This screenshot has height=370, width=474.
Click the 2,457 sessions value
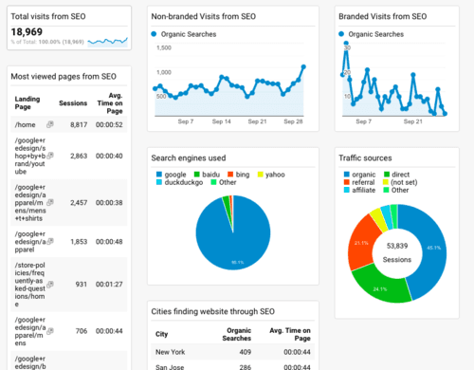(x=79, y=203)
